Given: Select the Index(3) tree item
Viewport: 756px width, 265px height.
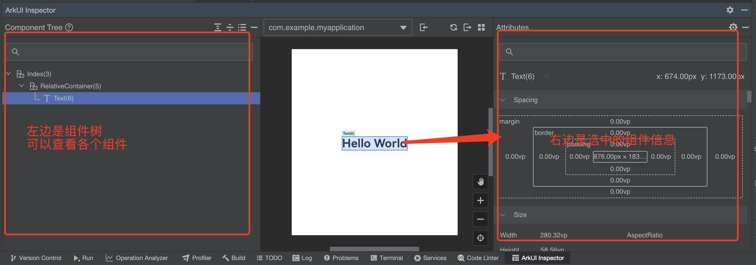Looking at the screenshot, I should pos(39,74).
